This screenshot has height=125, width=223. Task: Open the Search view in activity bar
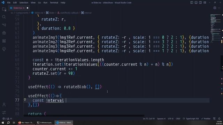[4, 17]
